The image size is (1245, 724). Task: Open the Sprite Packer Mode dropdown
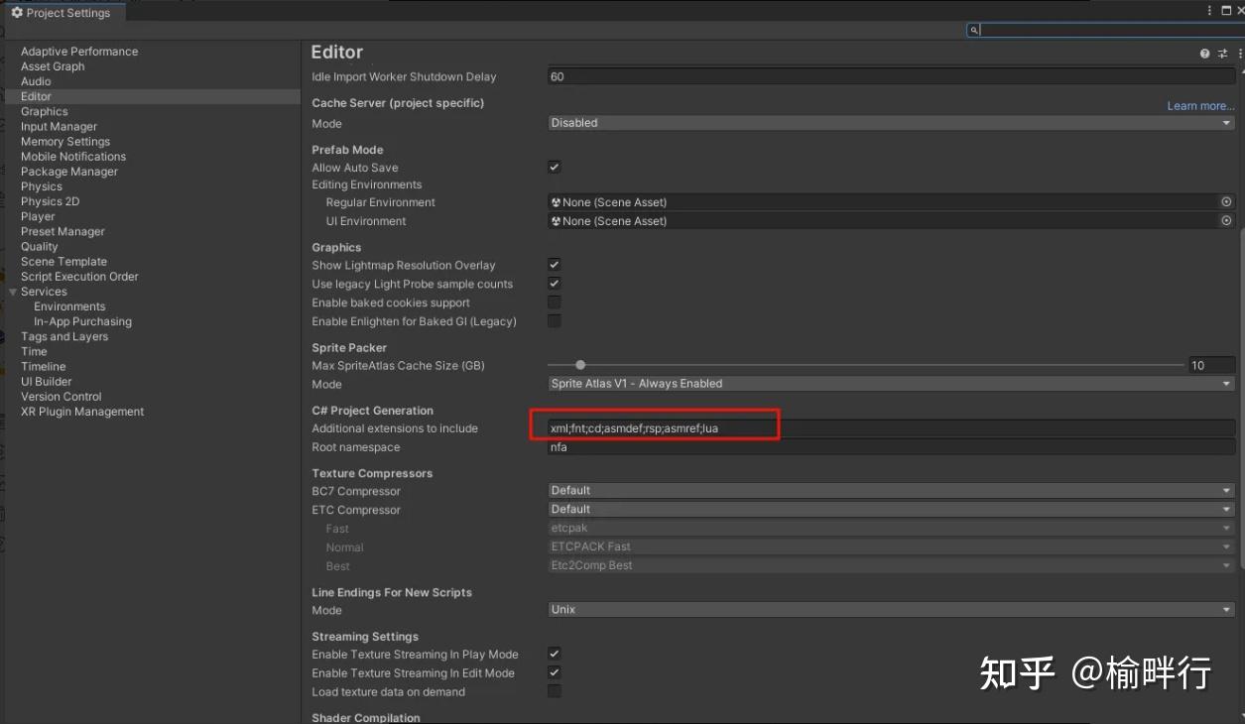pos(891,384)
